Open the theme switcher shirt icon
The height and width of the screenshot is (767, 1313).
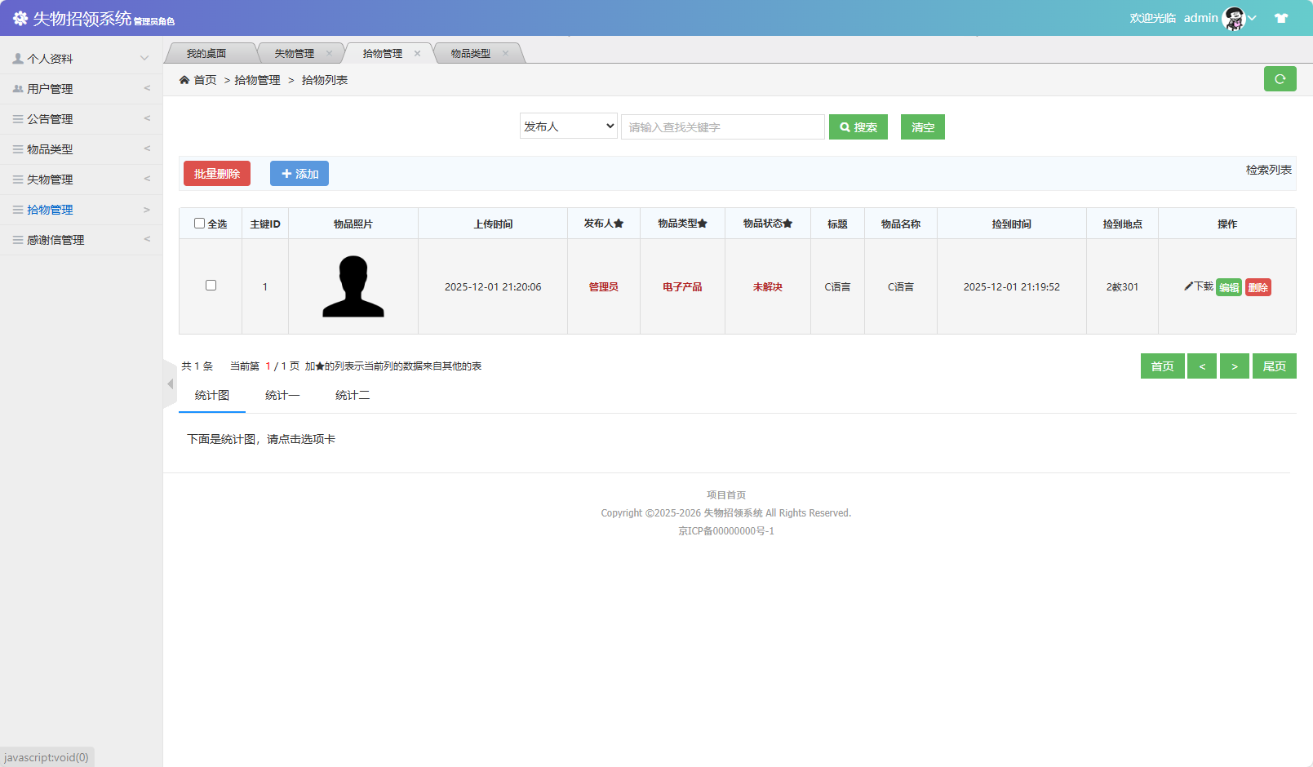pyautogui.click(x=1281, y=17)
